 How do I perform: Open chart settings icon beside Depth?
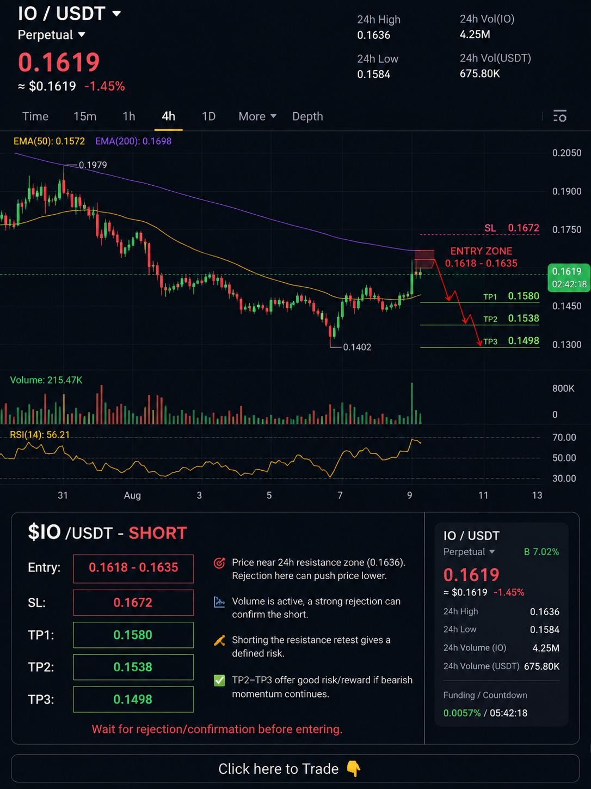(560, 116)
